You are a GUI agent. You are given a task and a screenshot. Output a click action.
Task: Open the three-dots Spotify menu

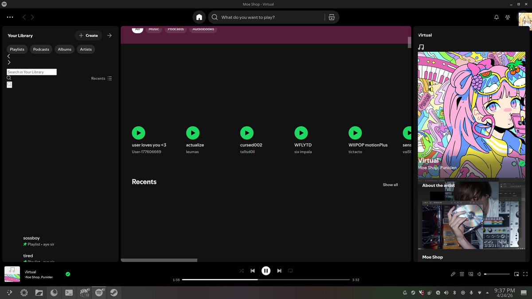[x=10, y=17]
